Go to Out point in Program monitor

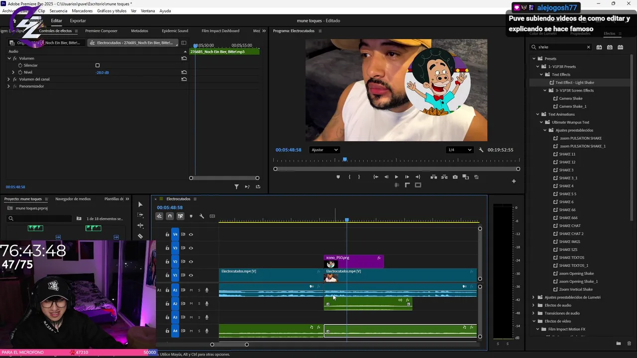(x=418, y=177)
